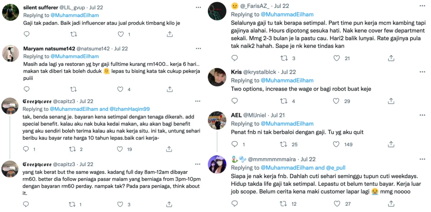Retweet AEL's tweet with 25 retweets

point(283,144)
